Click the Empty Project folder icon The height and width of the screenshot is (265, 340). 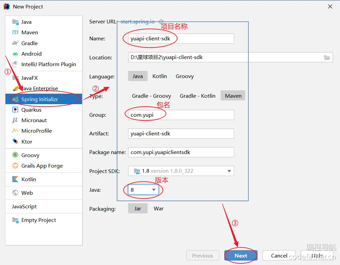tap(15, 220)
